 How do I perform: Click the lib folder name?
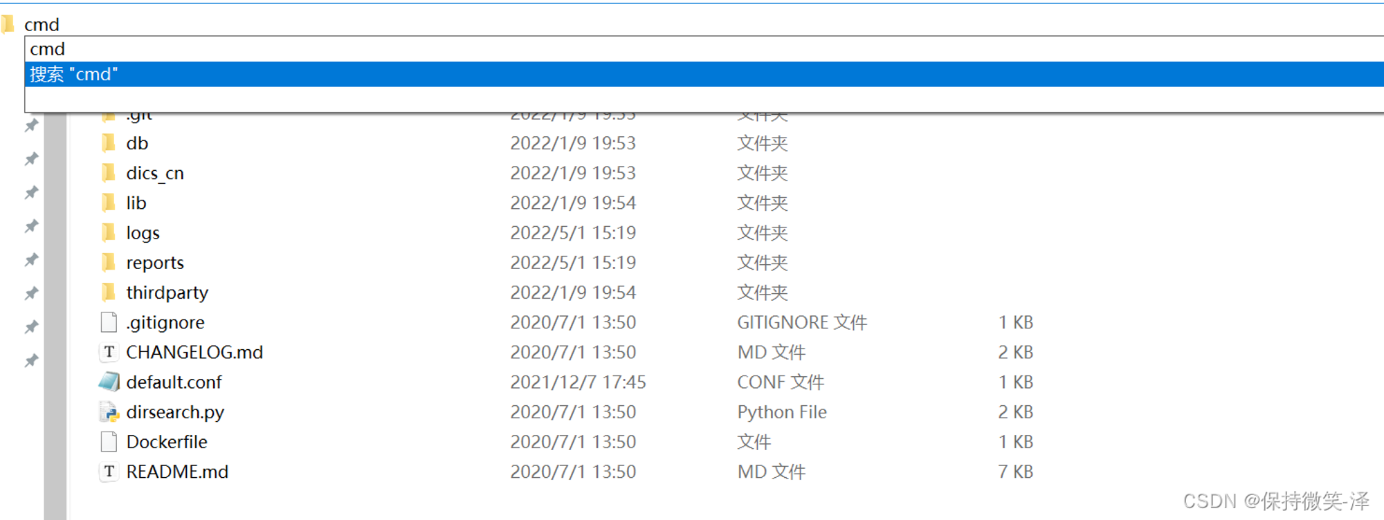coord(136,203)
